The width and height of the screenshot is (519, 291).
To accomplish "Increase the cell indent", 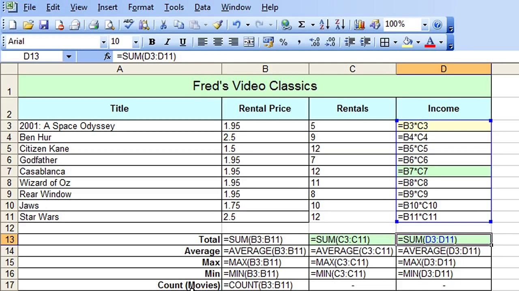I will (365, 42).
